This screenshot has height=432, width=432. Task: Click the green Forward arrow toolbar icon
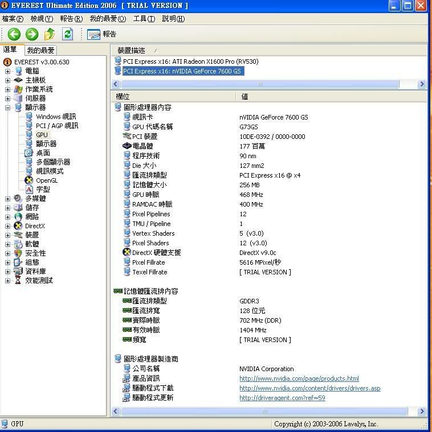pos(31,34)
